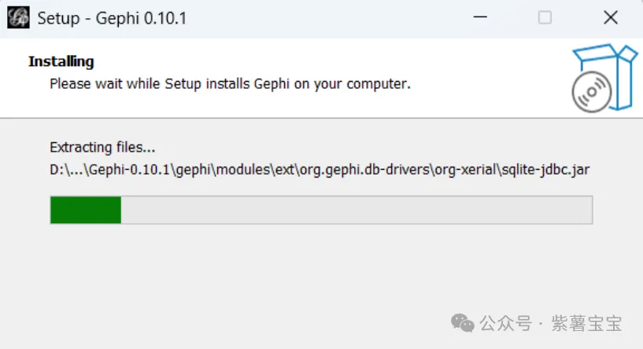Click the blank gray area below progress bar
The width and height of the screenshot is (643, 349).
(x=275, y=275)
